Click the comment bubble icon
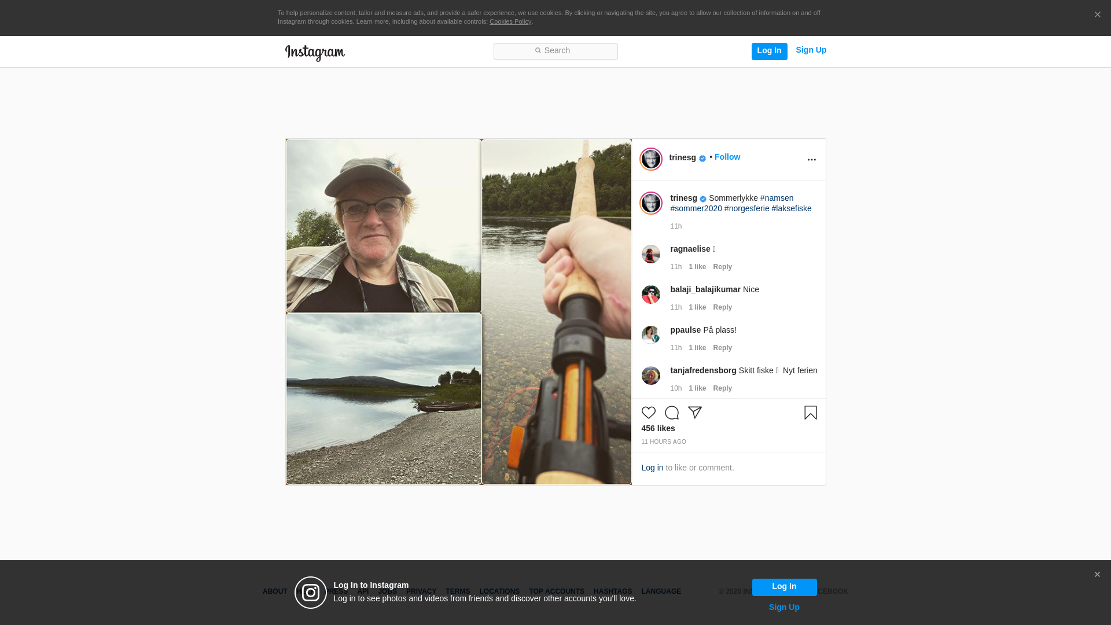Viewport: 1111px width, 625px height. tap(671, 413)
